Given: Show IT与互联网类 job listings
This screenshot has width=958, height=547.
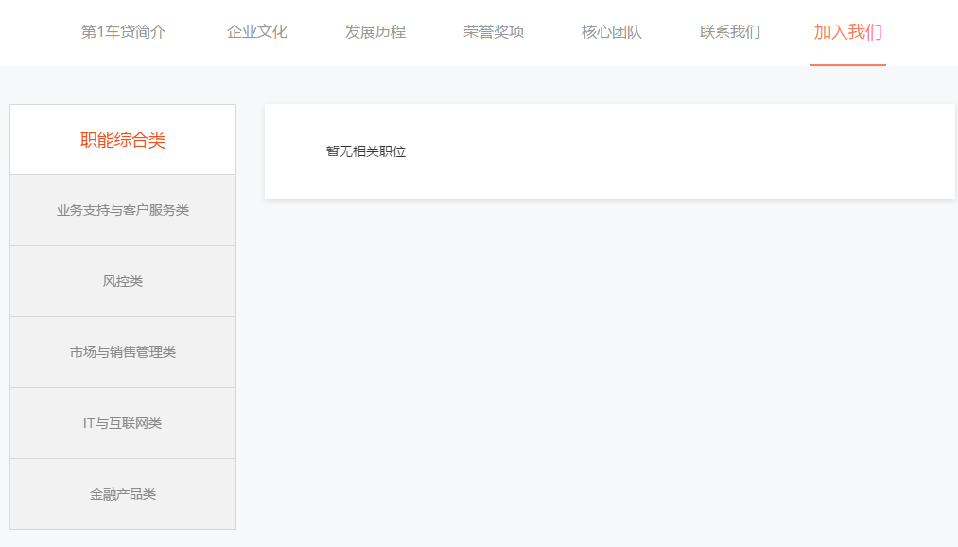Looking at the screenshot, I should [x=123, y=423].
